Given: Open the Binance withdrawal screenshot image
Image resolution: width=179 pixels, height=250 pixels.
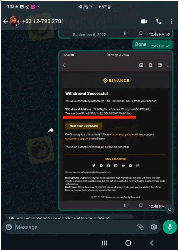Looking at the screenshot, I should point(116,130).
